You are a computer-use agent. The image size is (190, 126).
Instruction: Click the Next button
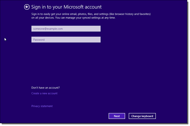pos(117,116)
